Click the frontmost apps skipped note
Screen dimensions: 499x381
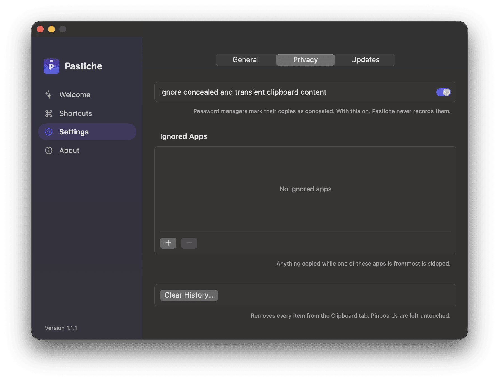tap(364, 264)
